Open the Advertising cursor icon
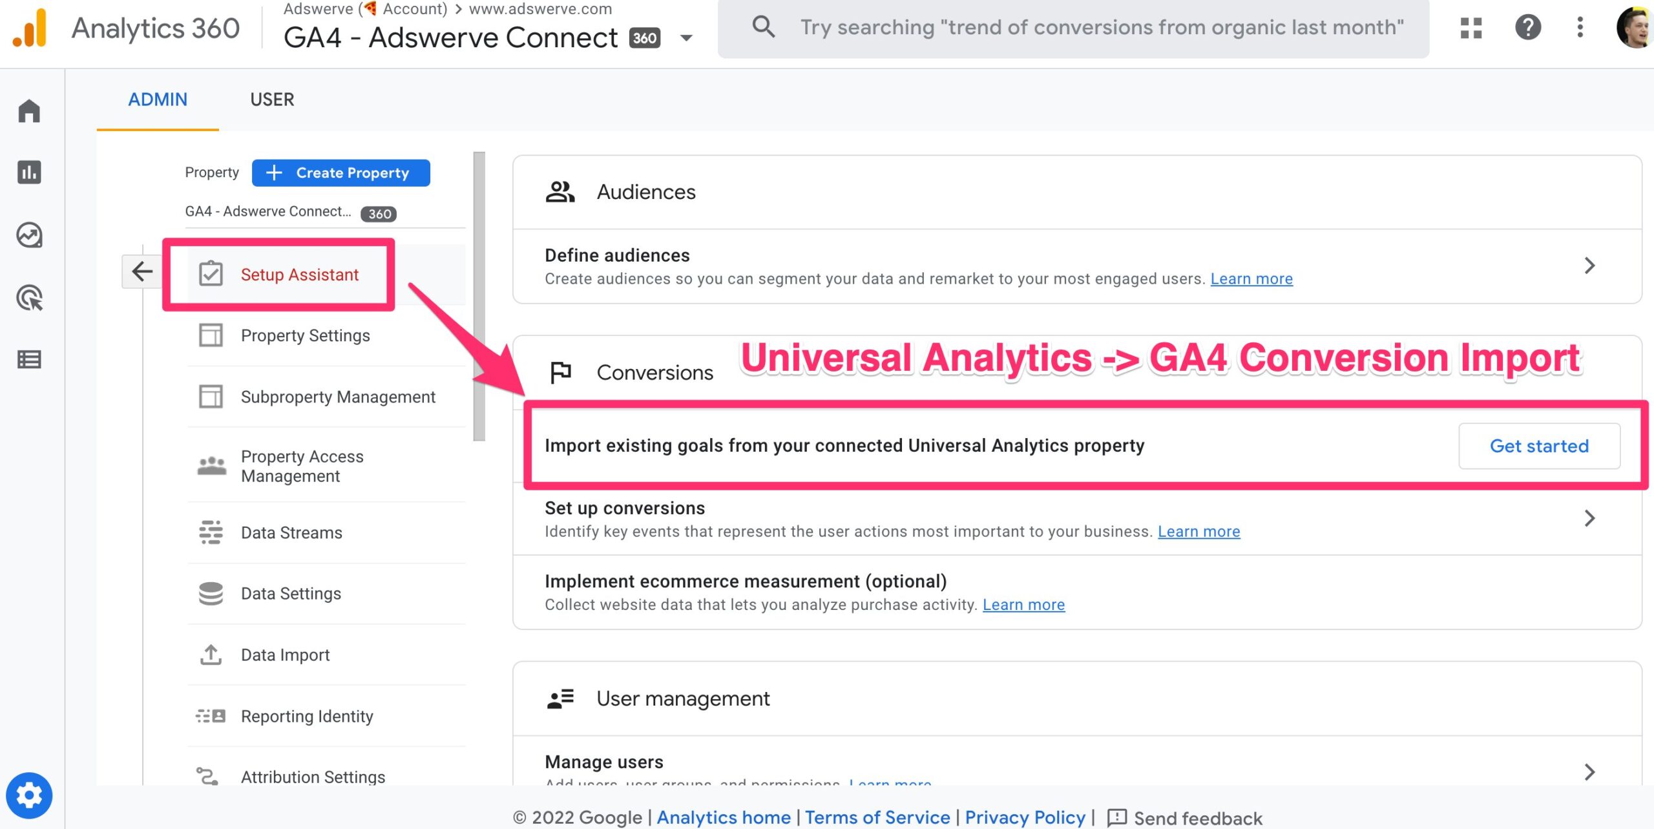1654x829 pixels. click(x=29, y=297)
